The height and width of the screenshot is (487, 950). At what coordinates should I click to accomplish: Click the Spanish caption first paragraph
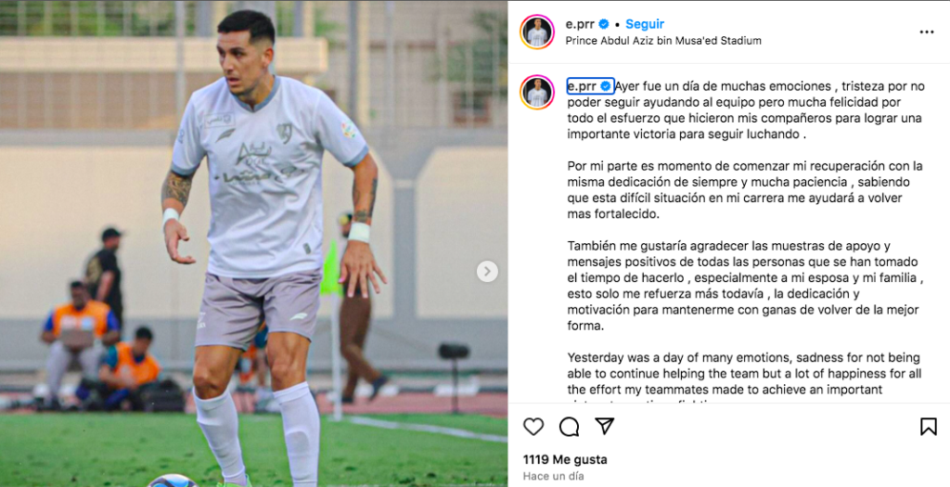746,110
